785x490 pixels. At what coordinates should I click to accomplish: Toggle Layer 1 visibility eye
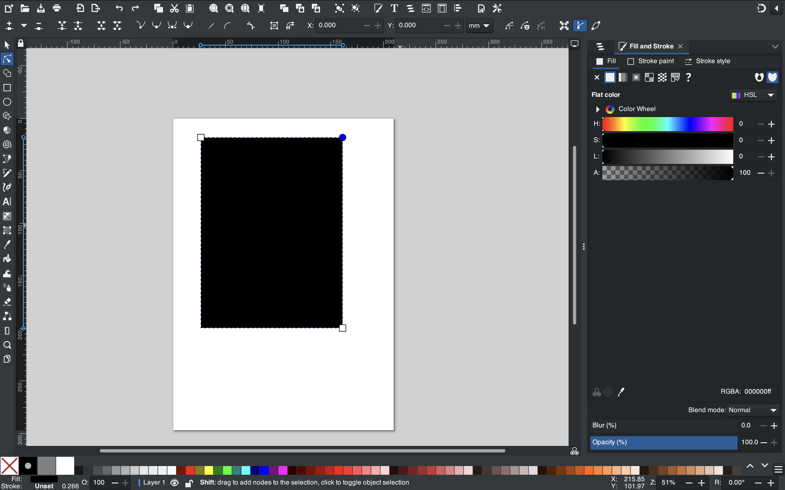click(174, 483)
